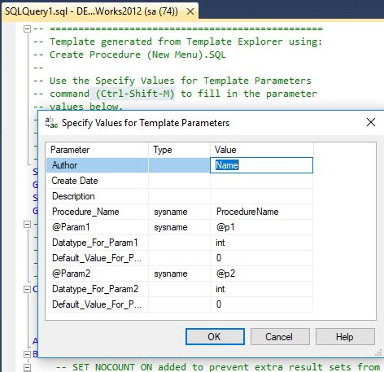Screen dimensions: 384x372
Task: Edit the Author value field containing Name
Action: [x=261, y=165]
